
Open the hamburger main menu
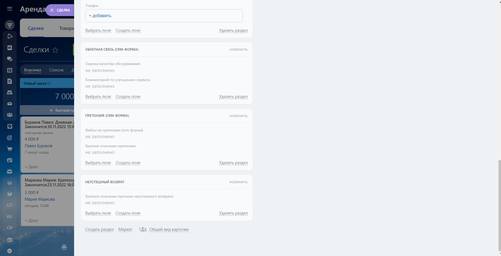[x=10, y=9]
